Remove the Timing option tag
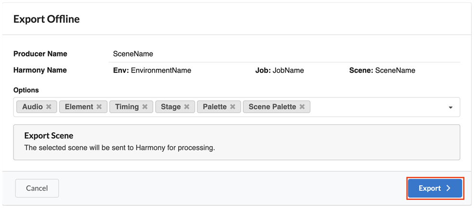The width and height of the screenshot is (474, 208). (145, 107)
